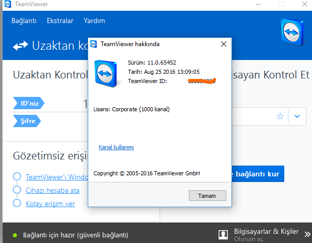Open the Ekstralar menu
Viewport: 312px width, 243px height.
[x=60, y=21]
